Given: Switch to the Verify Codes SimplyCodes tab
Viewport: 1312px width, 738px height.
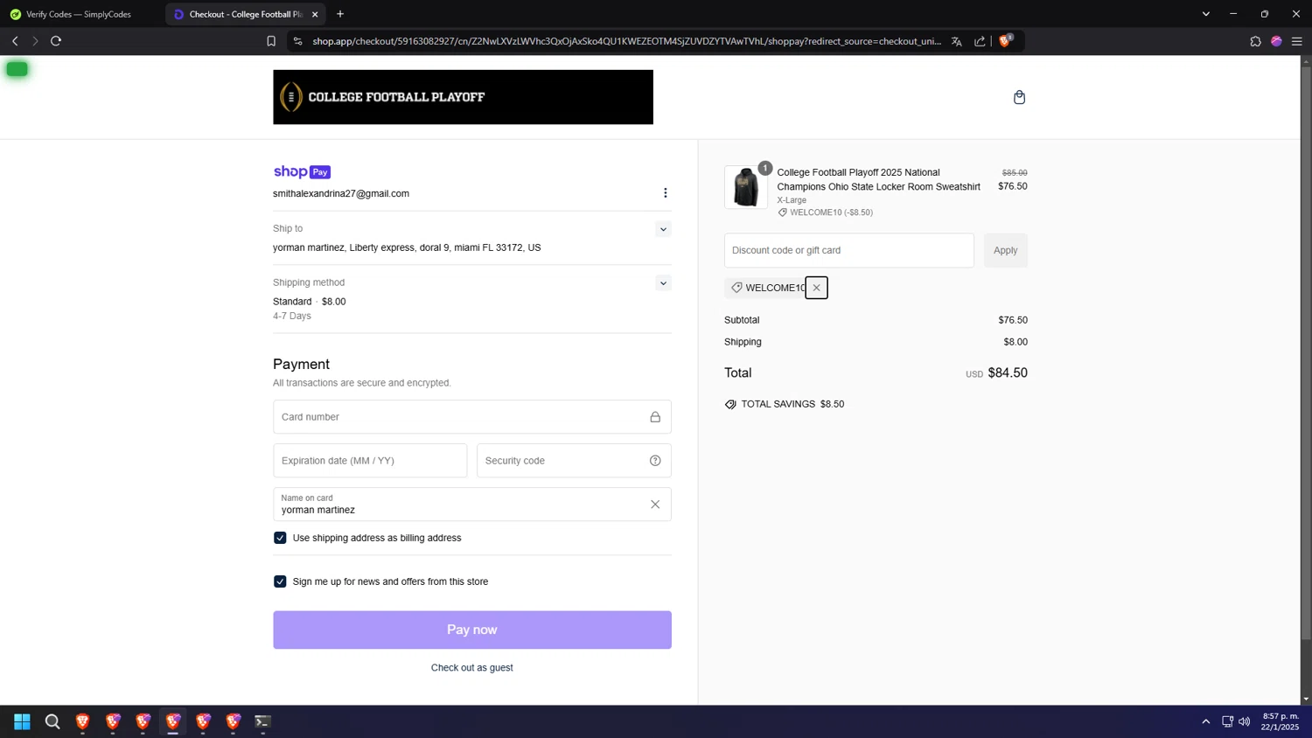Looking at the screenshot, I should click(x=79, y=14).
